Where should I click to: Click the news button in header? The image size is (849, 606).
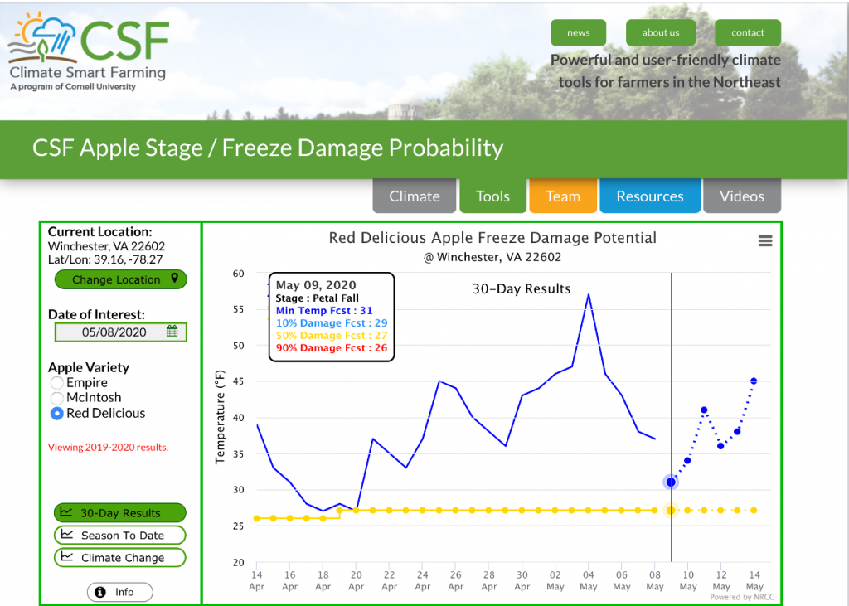coord(578,33)
